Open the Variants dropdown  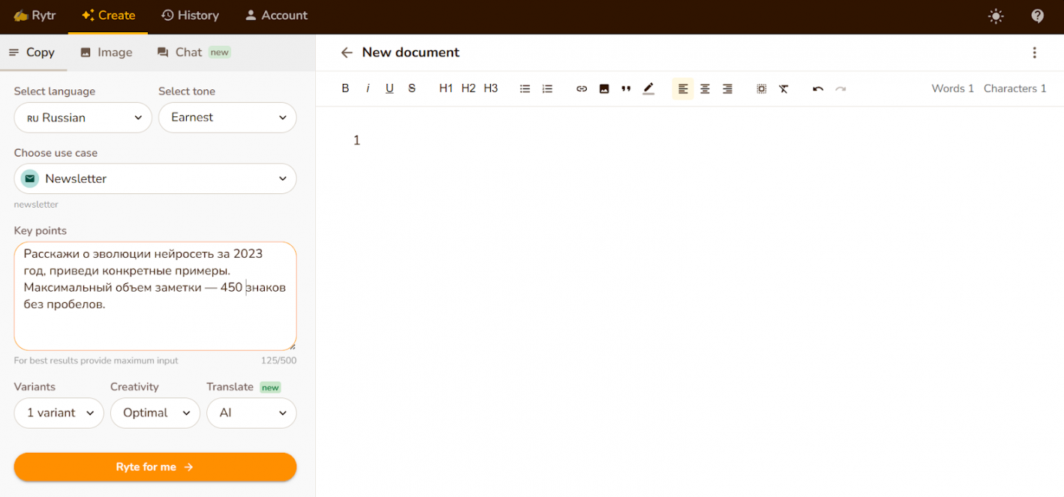59,413
